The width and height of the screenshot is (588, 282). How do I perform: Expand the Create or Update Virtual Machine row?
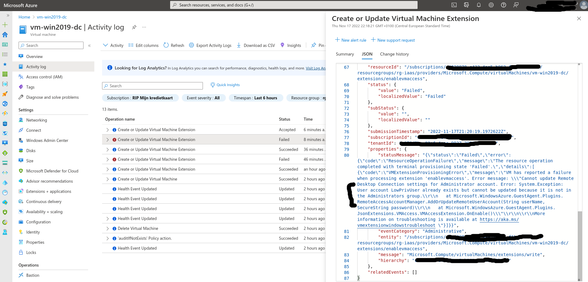pyautogui.click(x=108, y=179)
